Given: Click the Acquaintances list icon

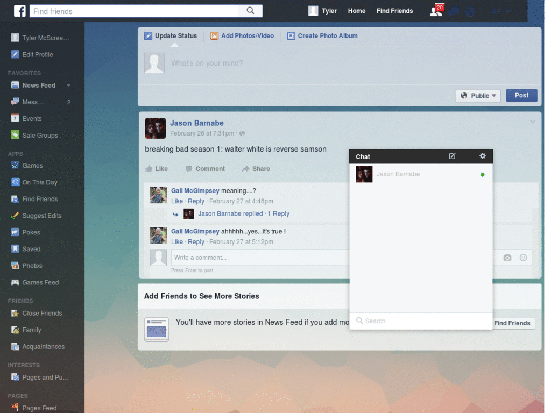Looking at the screenshot, I should (x=15, y=347).
